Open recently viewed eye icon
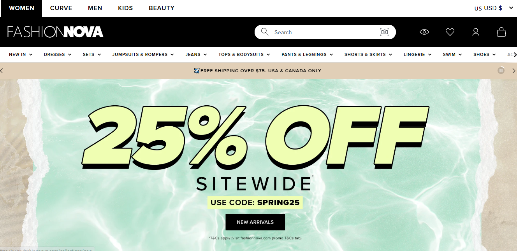517x251 pixels. pyautogui.click(x=424, y=32)
